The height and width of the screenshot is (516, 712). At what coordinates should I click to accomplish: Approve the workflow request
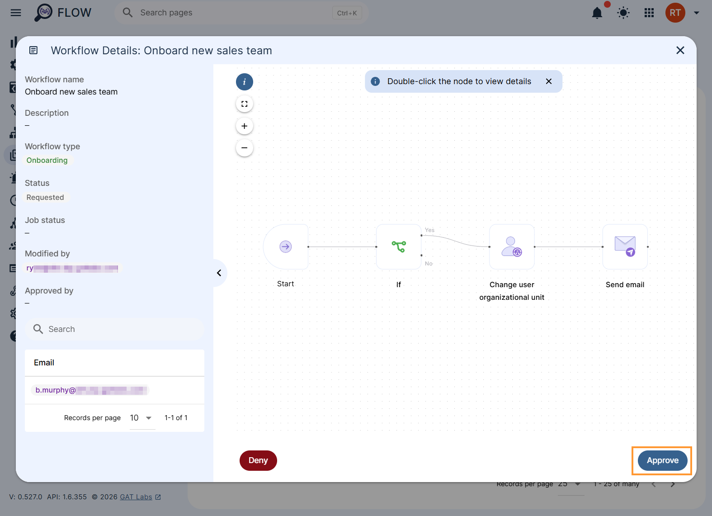click(662, 460)
